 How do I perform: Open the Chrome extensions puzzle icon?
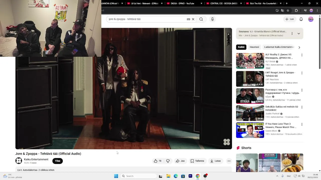coord(296,10)
